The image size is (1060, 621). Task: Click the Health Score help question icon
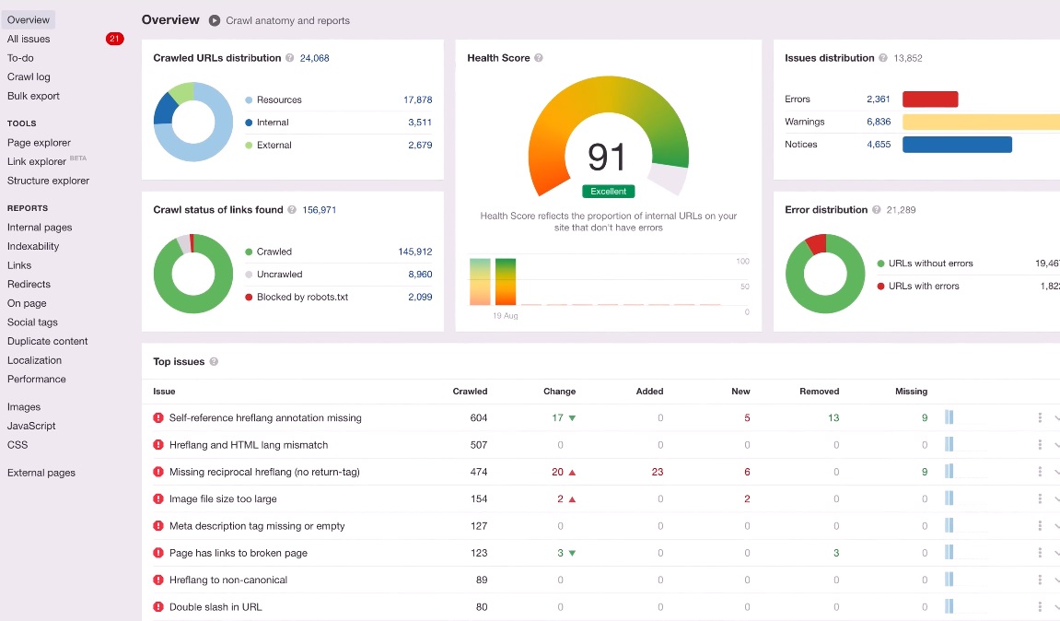click(x=539, y=58)
